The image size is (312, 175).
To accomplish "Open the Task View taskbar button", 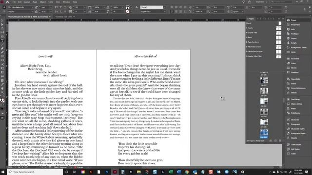I will click(x=75, y=172).
